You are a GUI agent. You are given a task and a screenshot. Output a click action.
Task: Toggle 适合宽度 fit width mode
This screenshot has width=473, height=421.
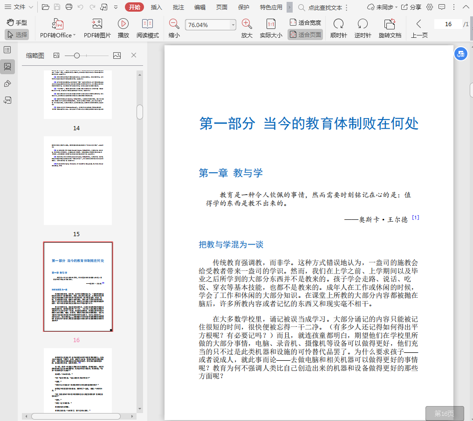pos(305,22)
